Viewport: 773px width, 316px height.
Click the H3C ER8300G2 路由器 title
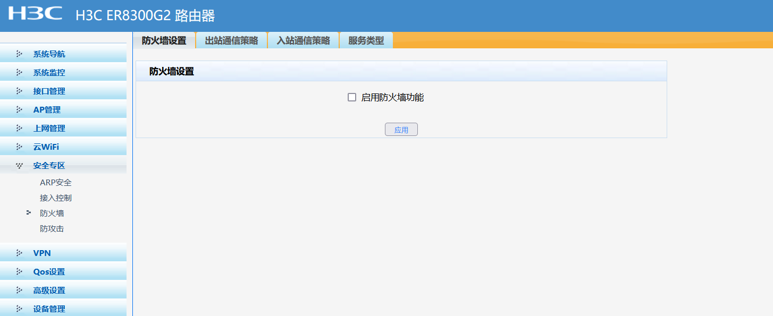[x=145, y=15]
